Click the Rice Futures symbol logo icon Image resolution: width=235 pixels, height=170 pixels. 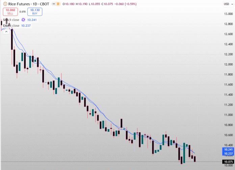click(5, 4)
